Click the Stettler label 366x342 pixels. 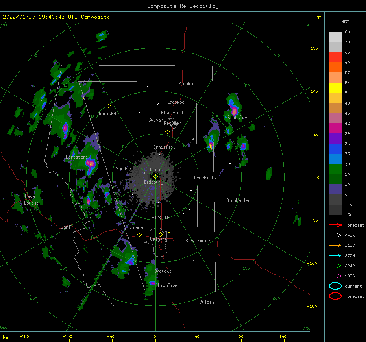tap(237, 118)
